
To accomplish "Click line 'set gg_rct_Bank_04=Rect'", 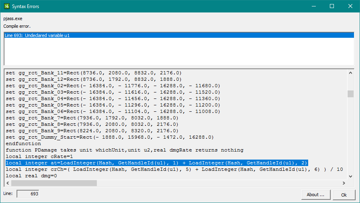I will (113, 98).
